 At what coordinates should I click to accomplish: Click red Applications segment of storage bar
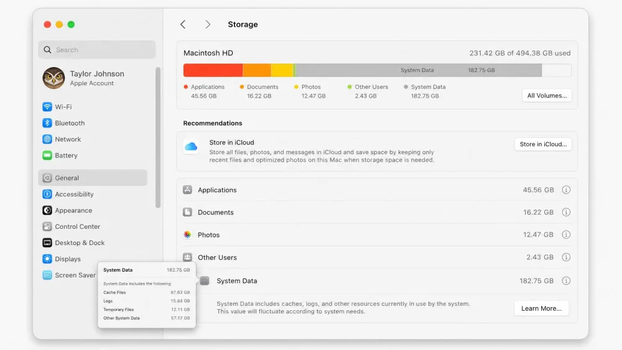coord(213,70)
